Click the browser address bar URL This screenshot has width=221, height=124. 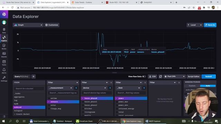pyautogui.click(x=58, y=8)
